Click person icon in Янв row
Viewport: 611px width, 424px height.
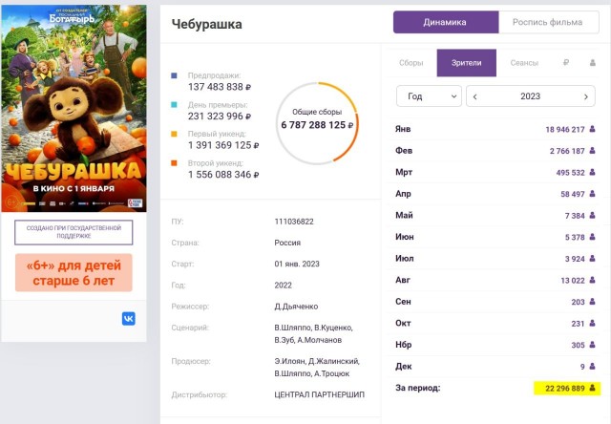pyautogui.click(x=592, y=129)
